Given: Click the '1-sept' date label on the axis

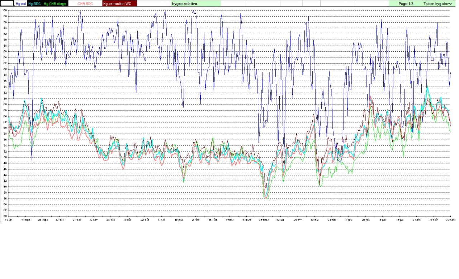Looking at the screenshot, I should click(9, 219).
